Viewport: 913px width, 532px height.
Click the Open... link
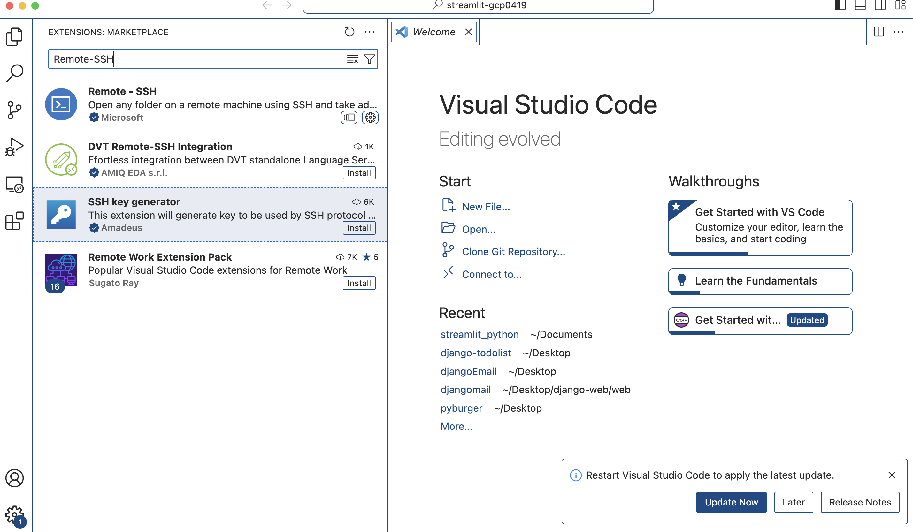[x=478, y=229]
